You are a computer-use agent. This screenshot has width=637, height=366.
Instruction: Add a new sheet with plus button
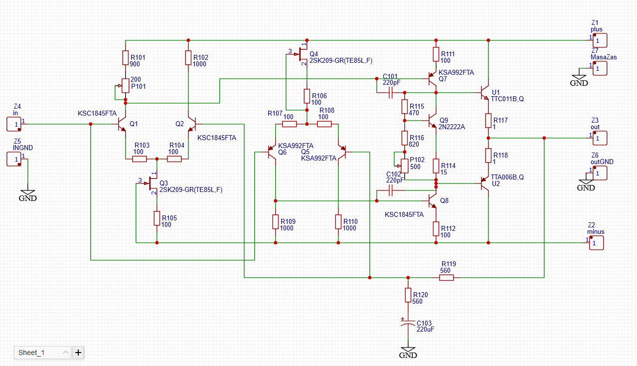click(78, 353)
